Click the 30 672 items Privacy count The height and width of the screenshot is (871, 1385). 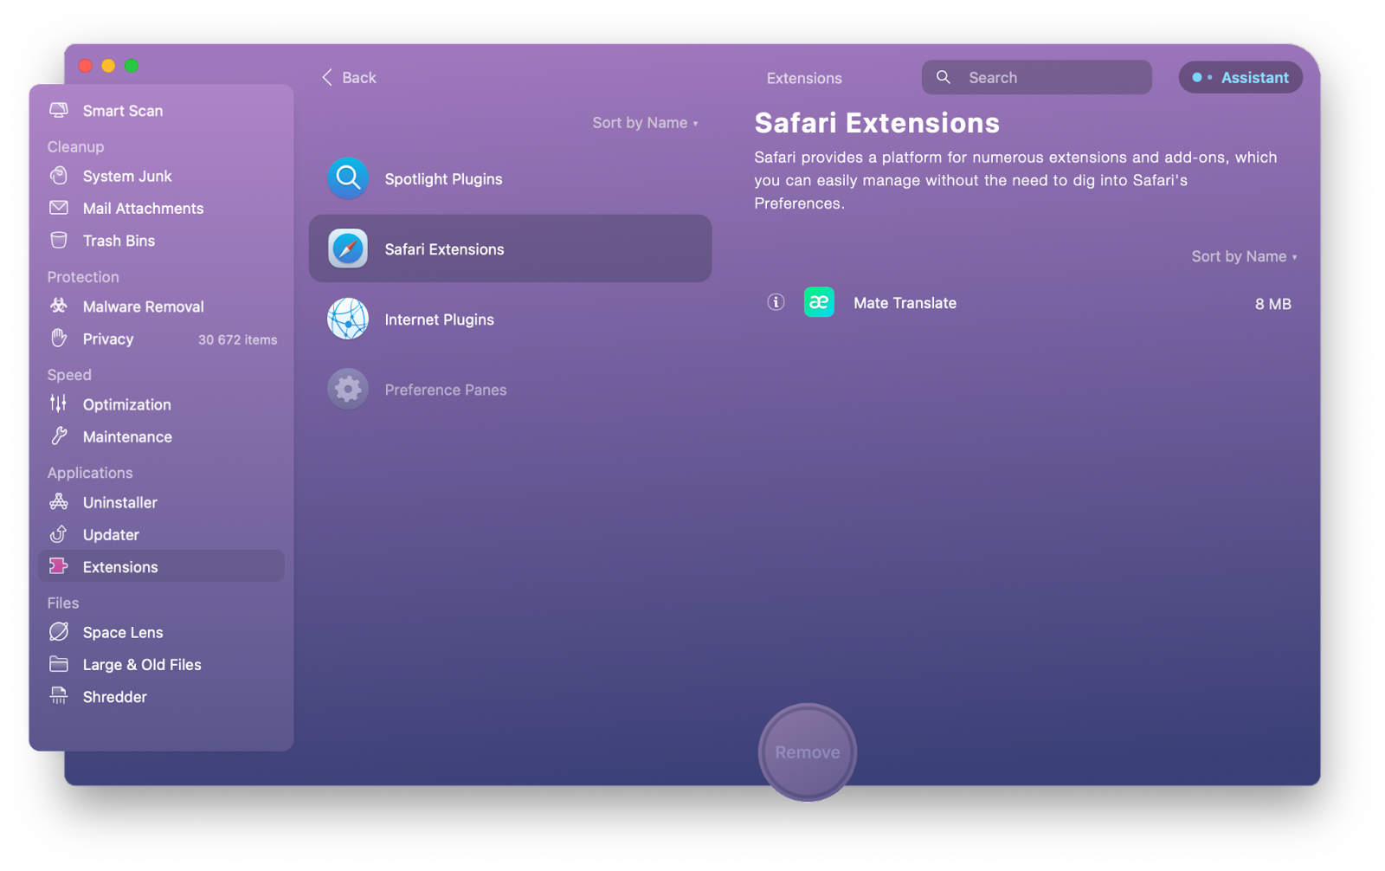pos(237,339)
